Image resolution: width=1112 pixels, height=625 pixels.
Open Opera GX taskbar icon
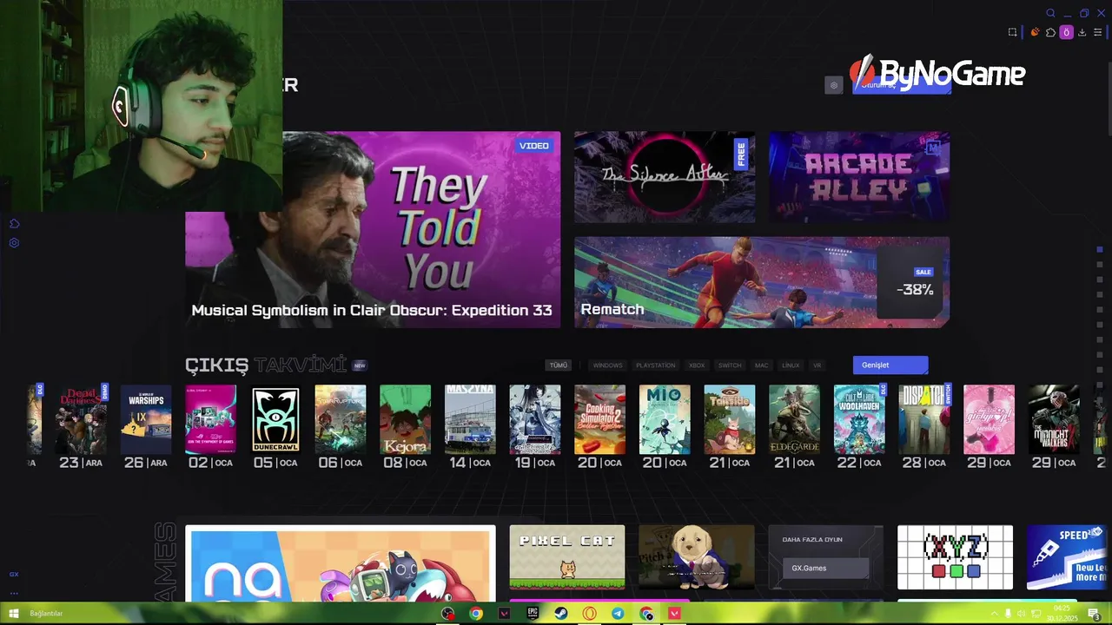click(x=590, y=614)
